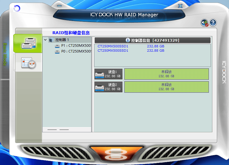Toggle the Basic Mode side label

click(5, 55)
